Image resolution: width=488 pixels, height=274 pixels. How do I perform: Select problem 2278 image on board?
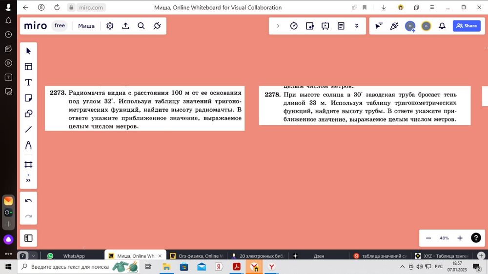(x=365, y=105)
